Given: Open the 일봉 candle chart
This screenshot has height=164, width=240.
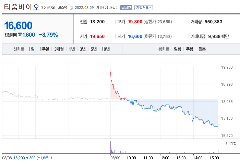Looking at the screenshot, I should tap(177, 49).
